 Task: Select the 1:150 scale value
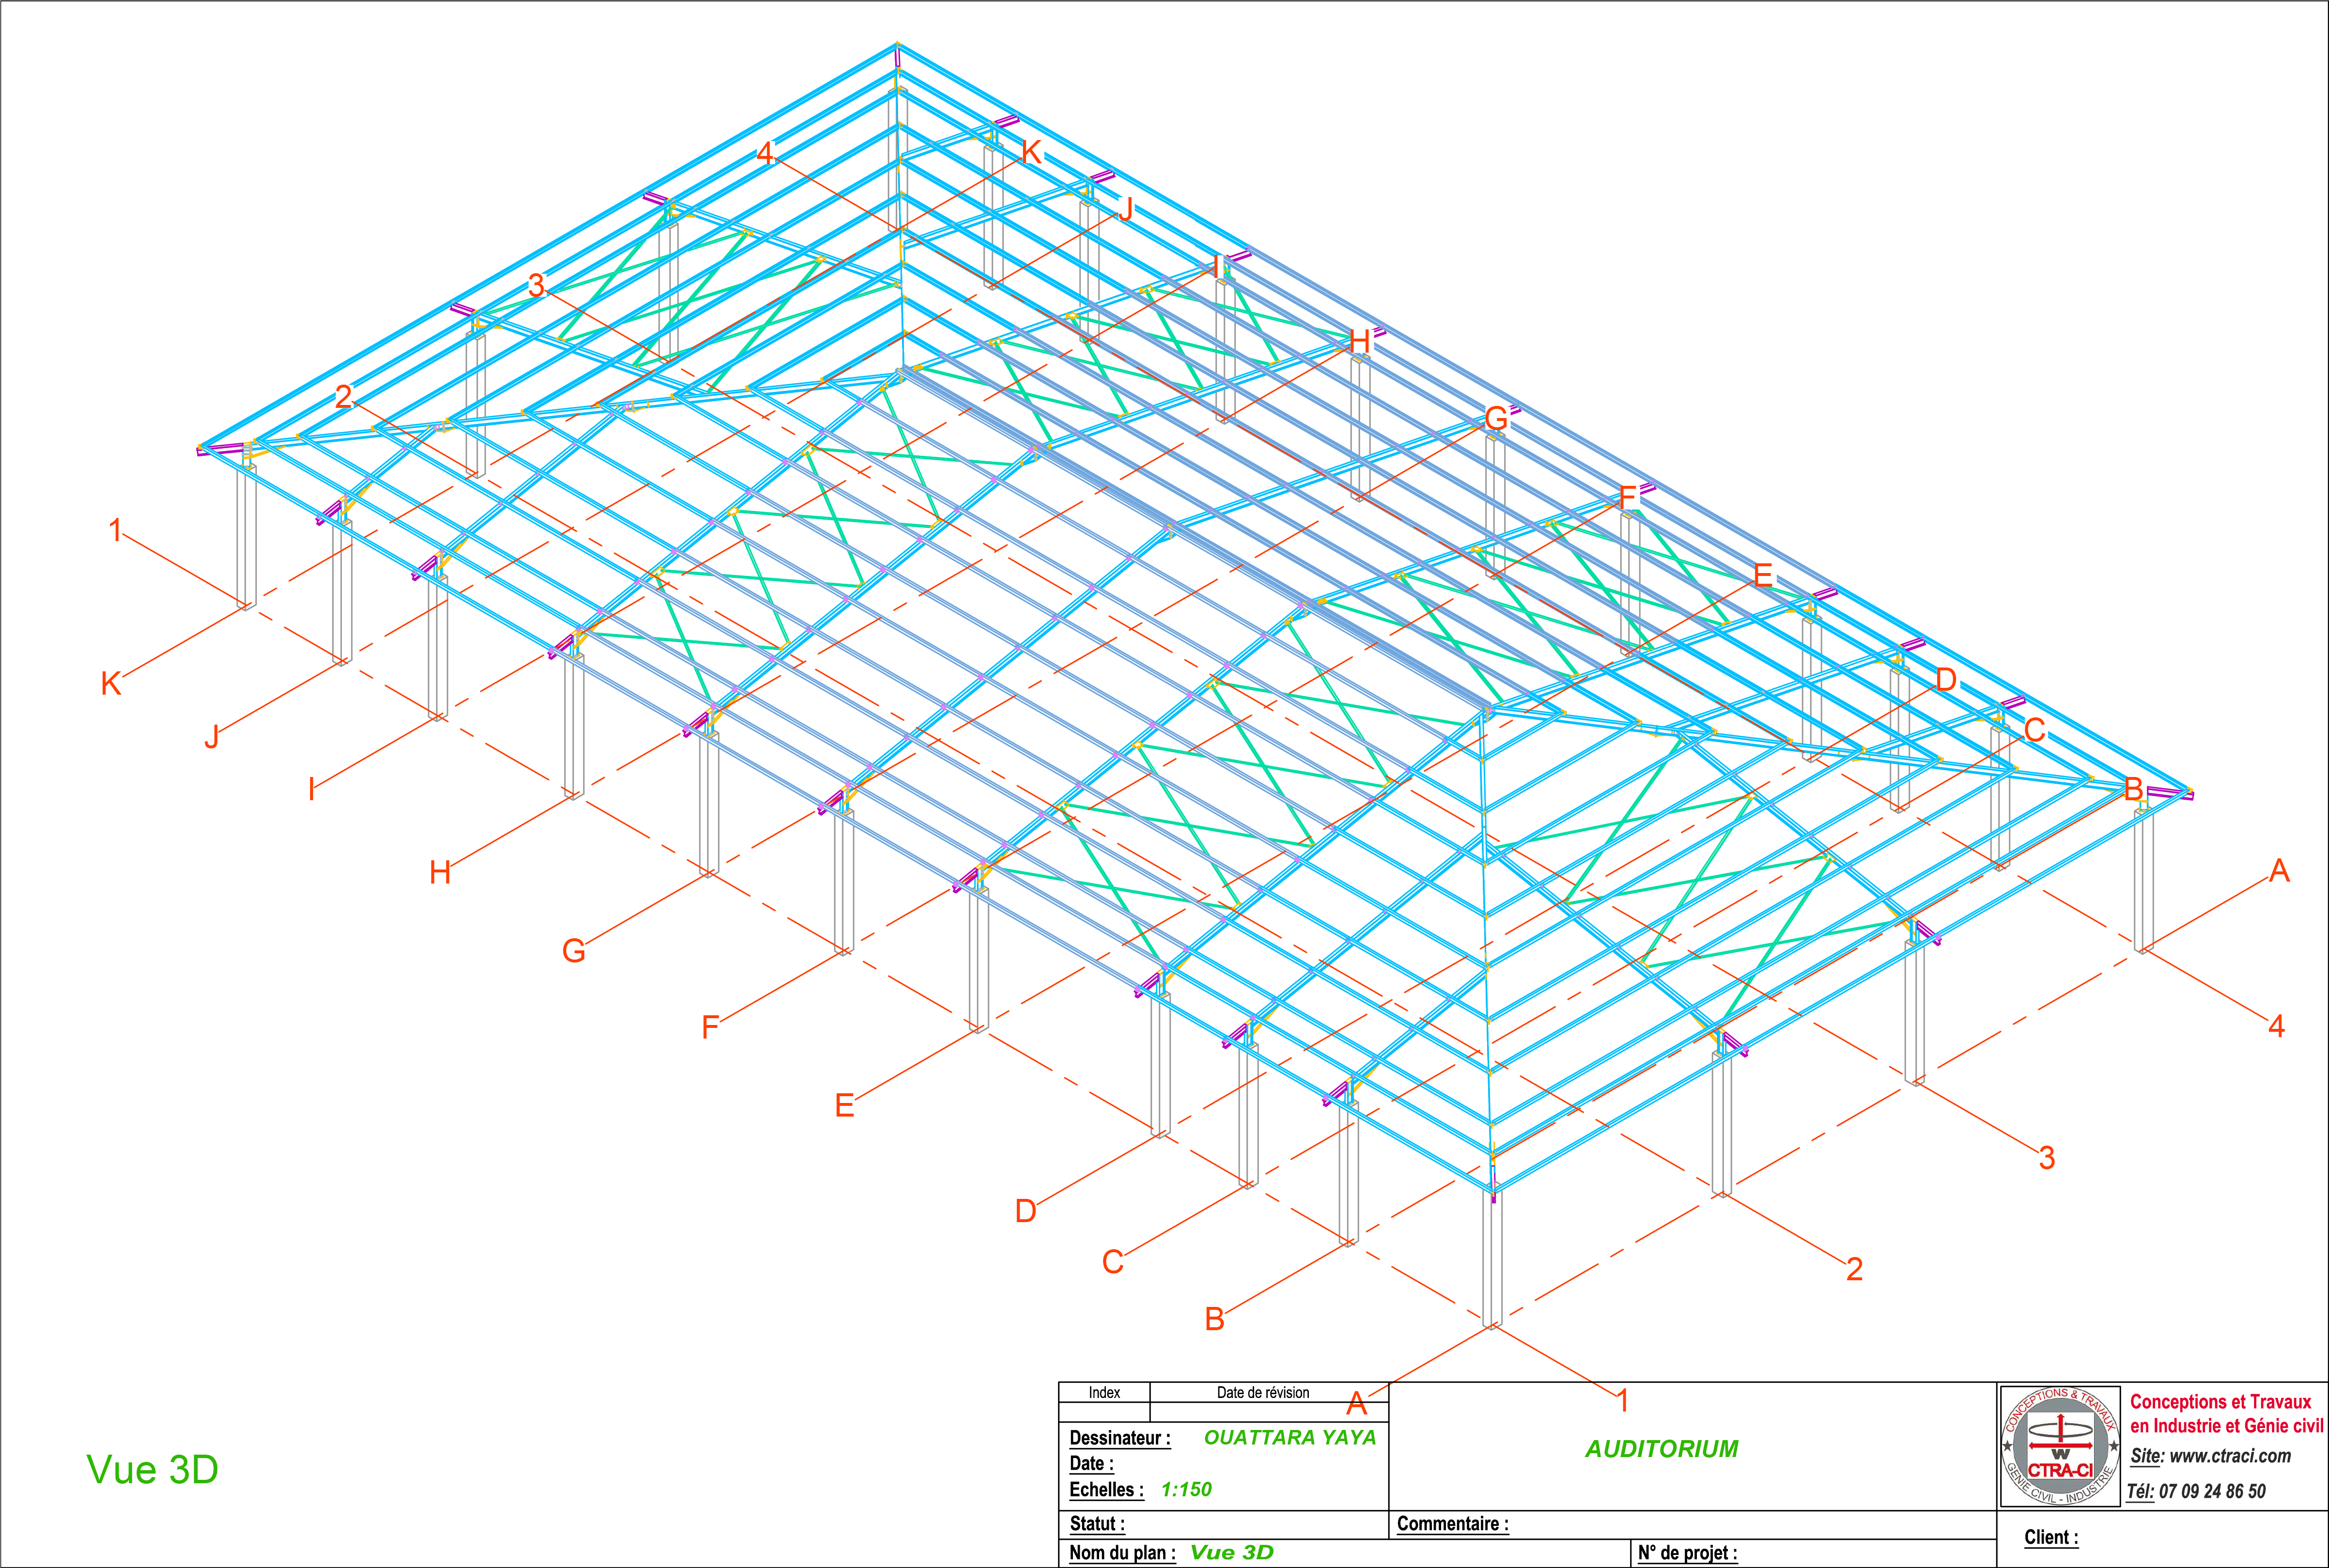[1186, 1489]
